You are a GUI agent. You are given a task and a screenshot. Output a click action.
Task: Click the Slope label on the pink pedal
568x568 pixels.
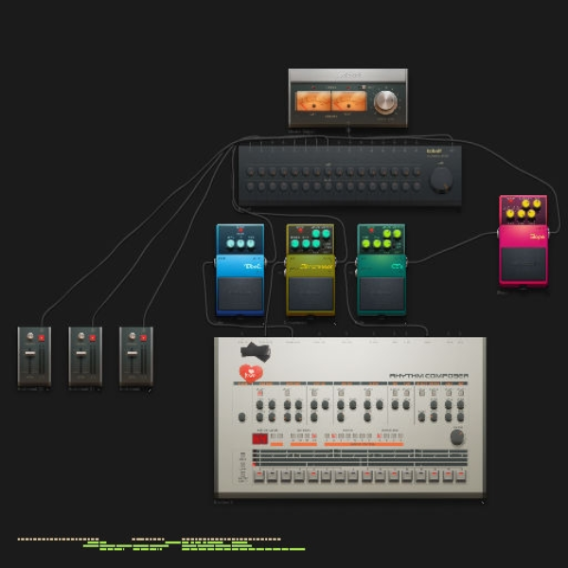point(538,237)
